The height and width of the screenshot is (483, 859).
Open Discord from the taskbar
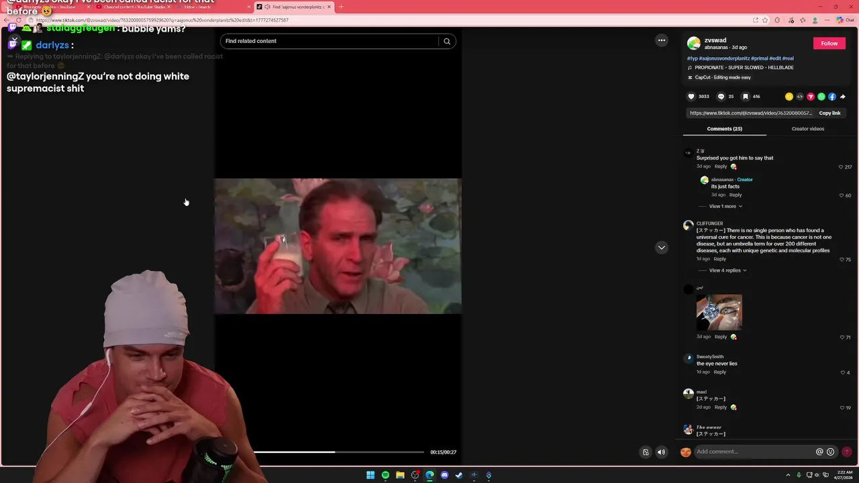pos(444,475)
